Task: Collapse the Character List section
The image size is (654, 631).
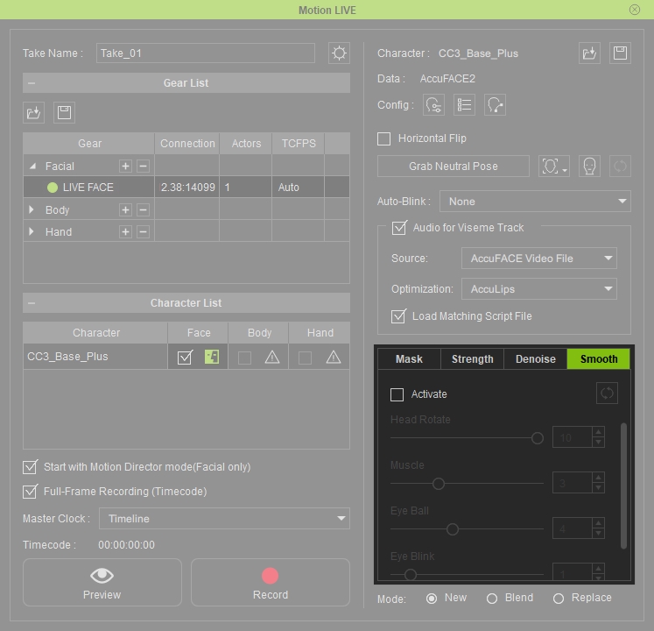Action: pos(32,302)
